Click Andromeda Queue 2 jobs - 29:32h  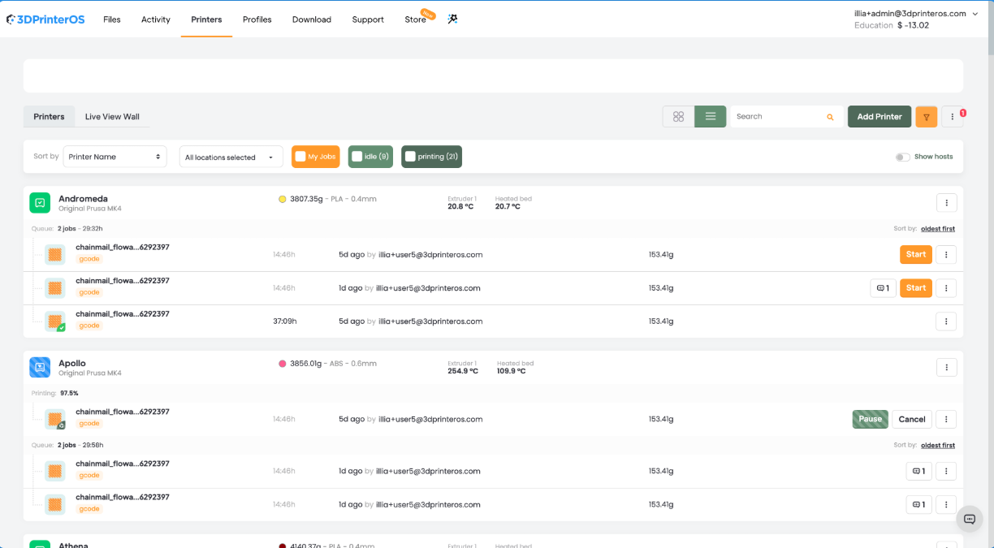pos(67,229)
